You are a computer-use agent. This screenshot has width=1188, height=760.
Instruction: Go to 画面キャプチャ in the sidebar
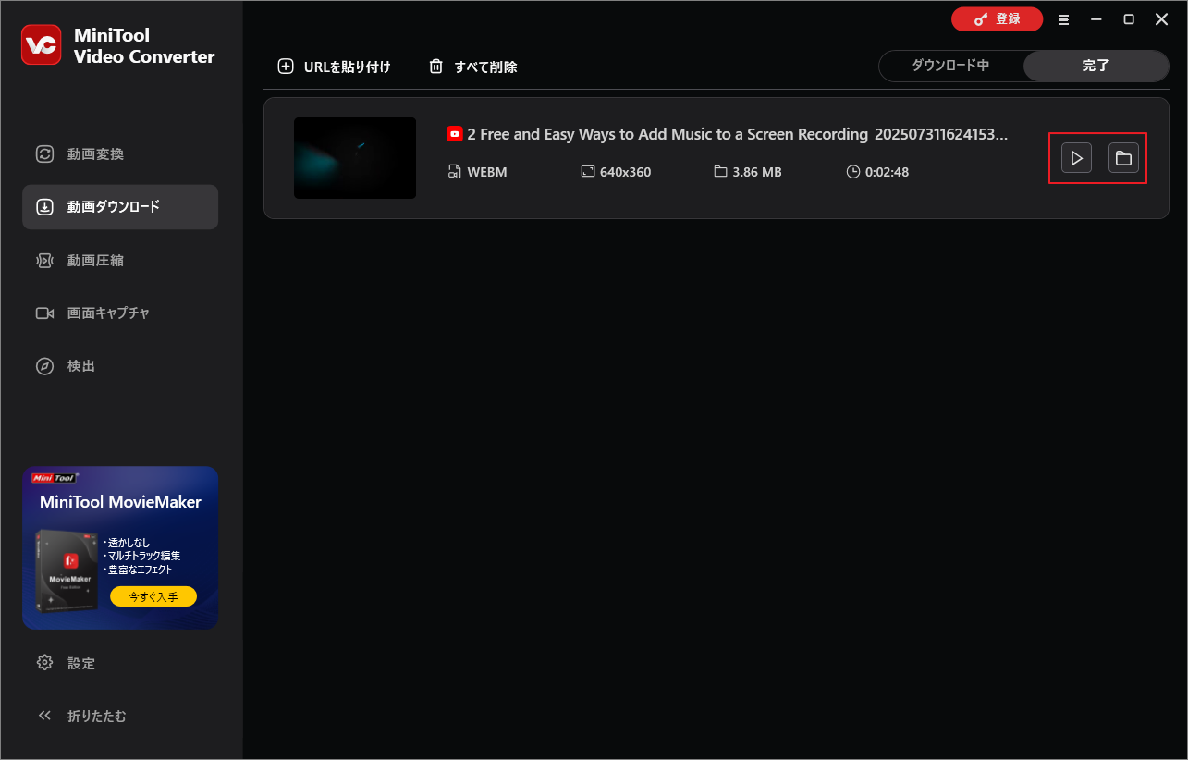(120, 313)
